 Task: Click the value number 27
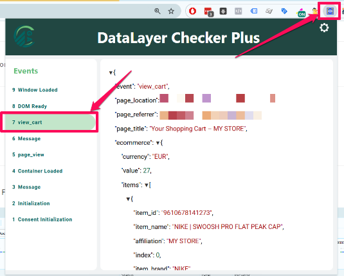(x=147, y=170)
